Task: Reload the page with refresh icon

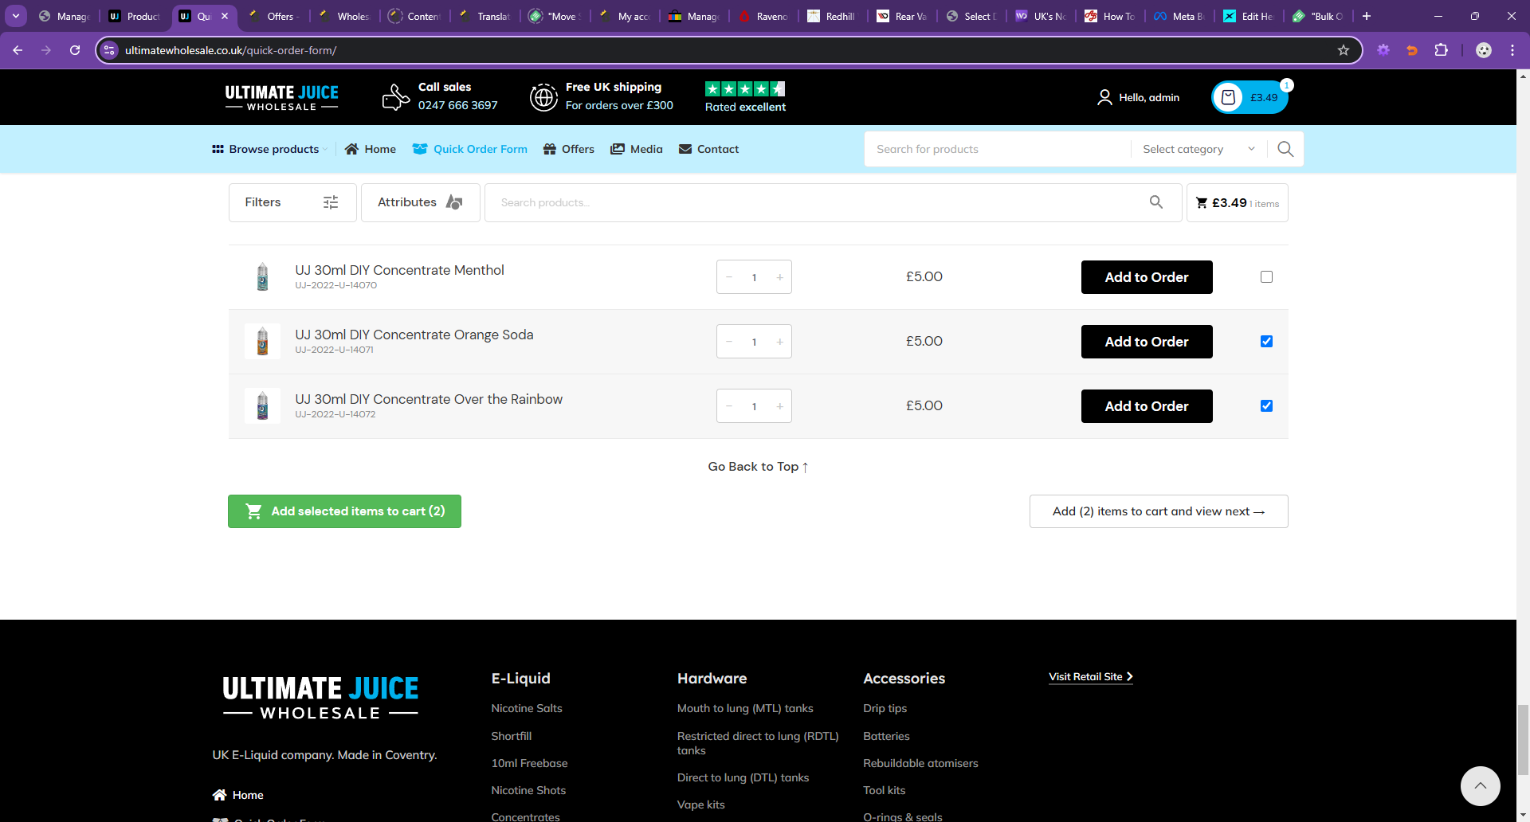Action: point(75,50)
